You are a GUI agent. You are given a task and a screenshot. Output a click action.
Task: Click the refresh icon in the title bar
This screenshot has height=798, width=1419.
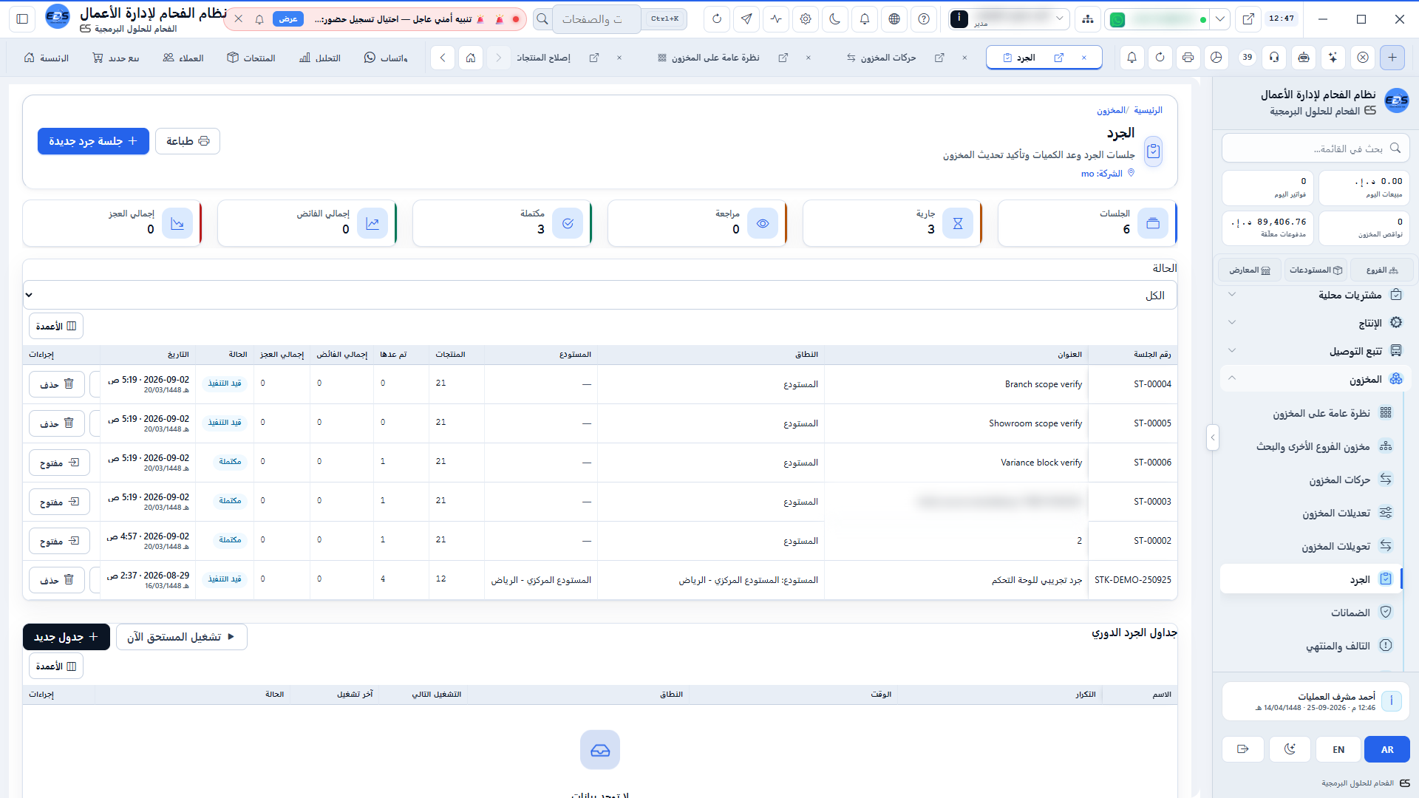tap(717, 19)
